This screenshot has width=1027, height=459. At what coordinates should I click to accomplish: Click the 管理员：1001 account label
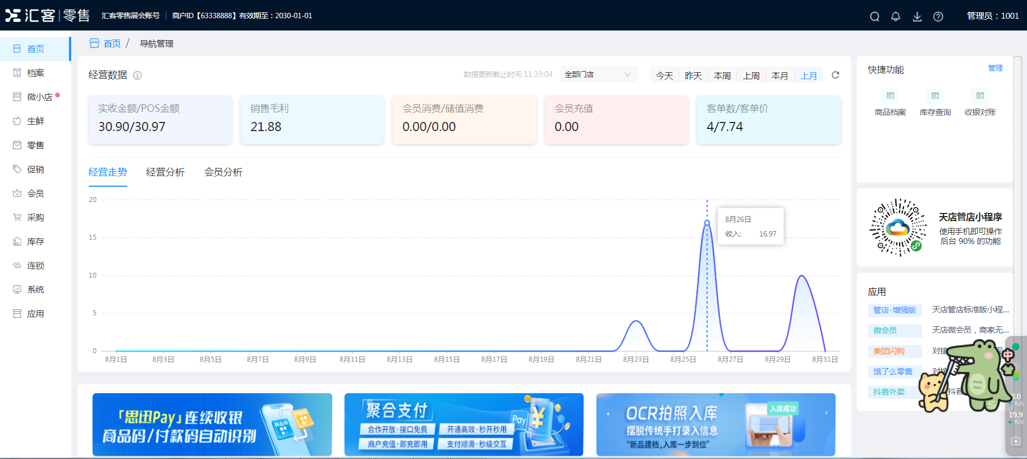click(993, 16)
